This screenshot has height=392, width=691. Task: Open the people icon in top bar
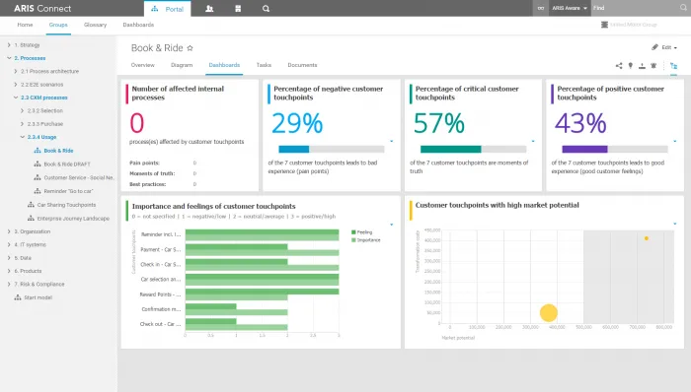pyautogui.click(x=209, y=8)
